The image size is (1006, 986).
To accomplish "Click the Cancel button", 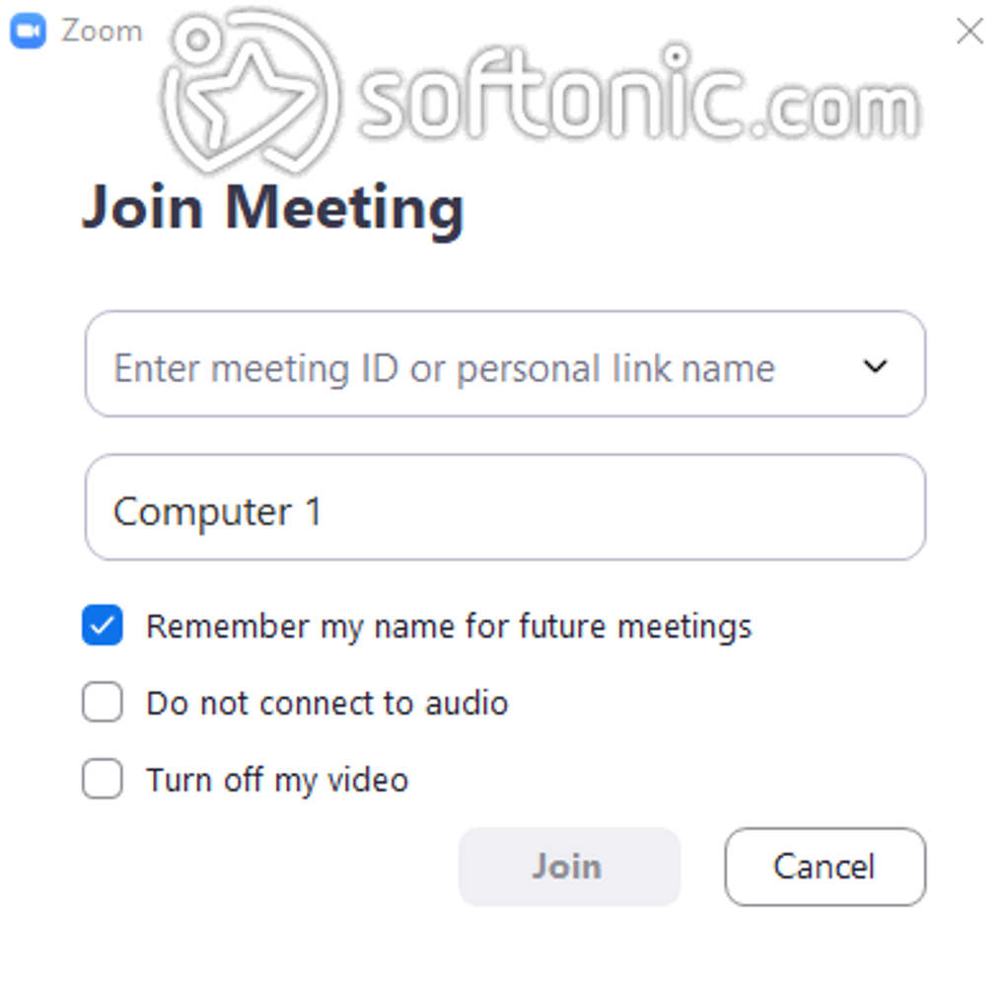I will point(826,867).
